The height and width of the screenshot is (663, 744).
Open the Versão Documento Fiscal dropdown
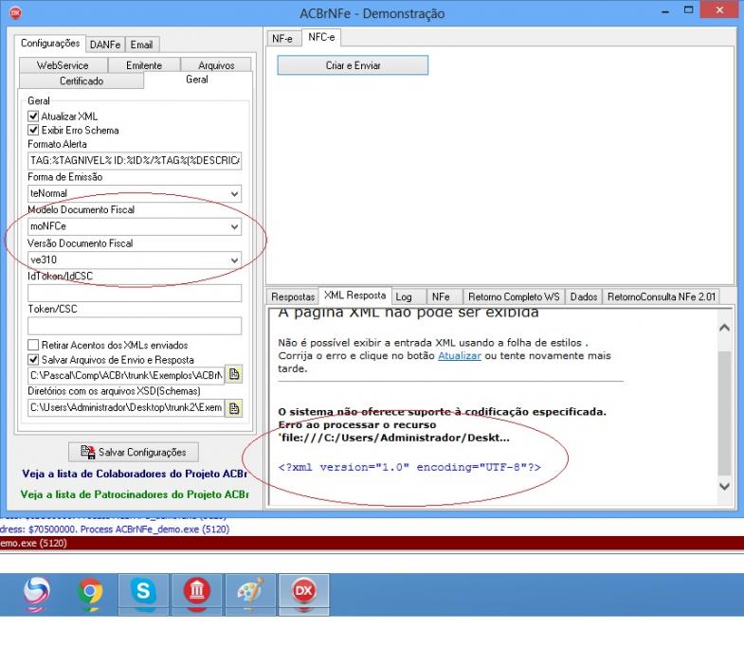pyautogui.click(x=234, y=260)
